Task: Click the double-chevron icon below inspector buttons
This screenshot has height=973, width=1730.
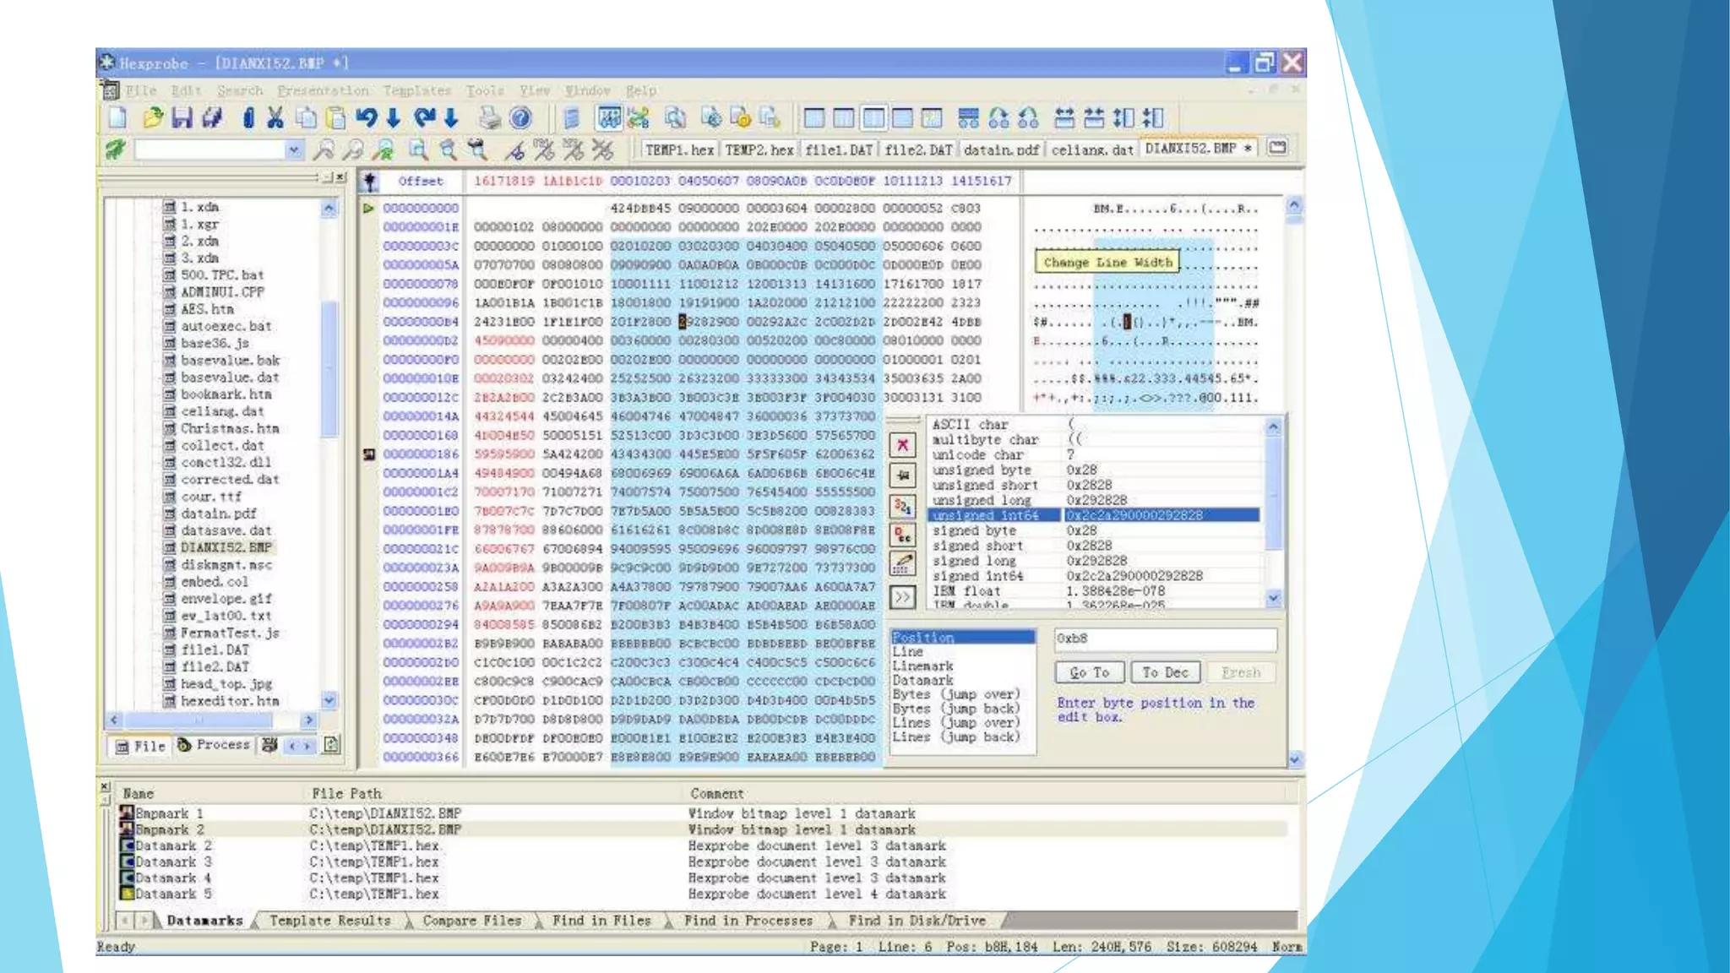Action: 902,598
